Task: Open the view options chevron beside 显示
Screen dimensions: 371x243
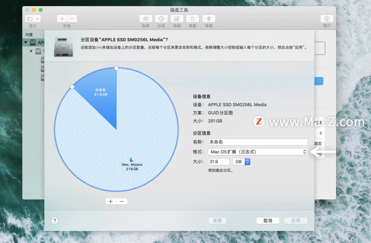Action: (38, 19)
